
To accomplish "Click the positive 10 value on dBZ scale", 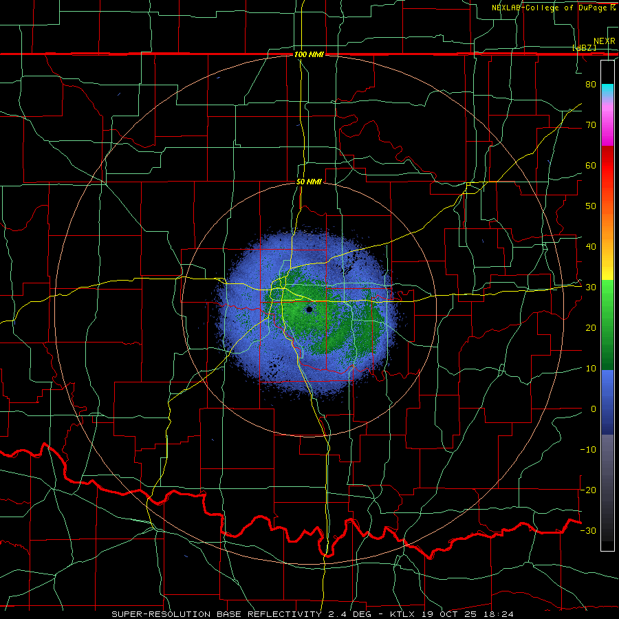I will click(x=591, y=369).
